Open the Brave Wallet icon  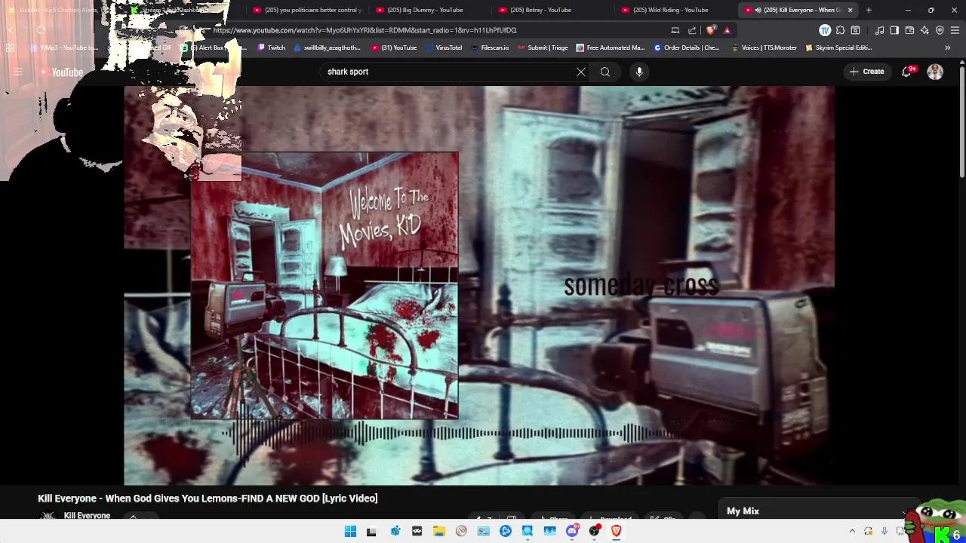click(909, 30)
